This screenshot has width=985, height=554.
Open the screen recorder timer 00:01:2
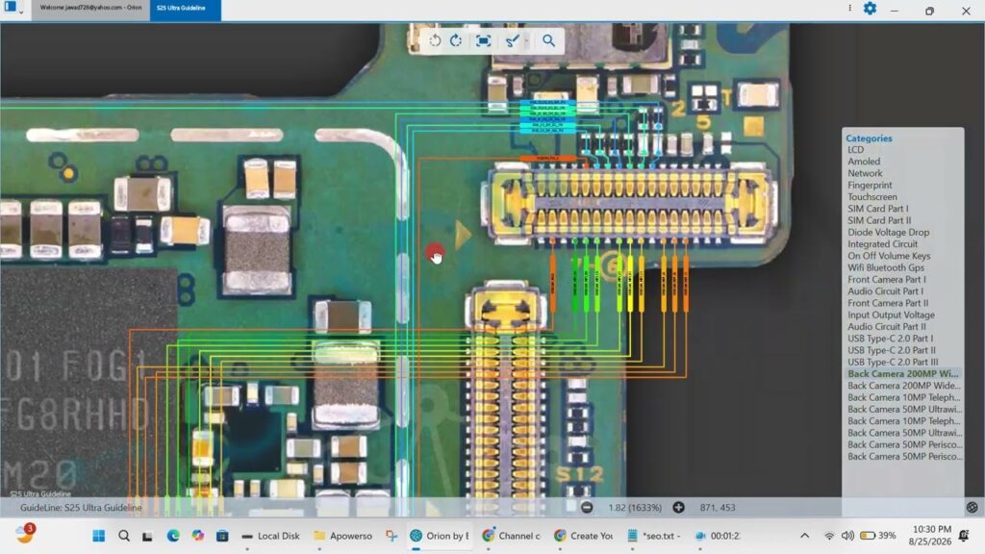718,536
